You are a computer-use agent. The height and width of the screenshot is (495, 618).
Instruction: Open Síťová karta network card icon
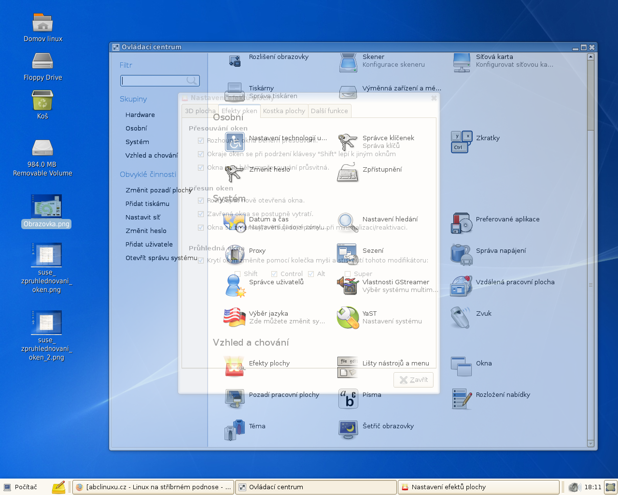tap(462, 63)
